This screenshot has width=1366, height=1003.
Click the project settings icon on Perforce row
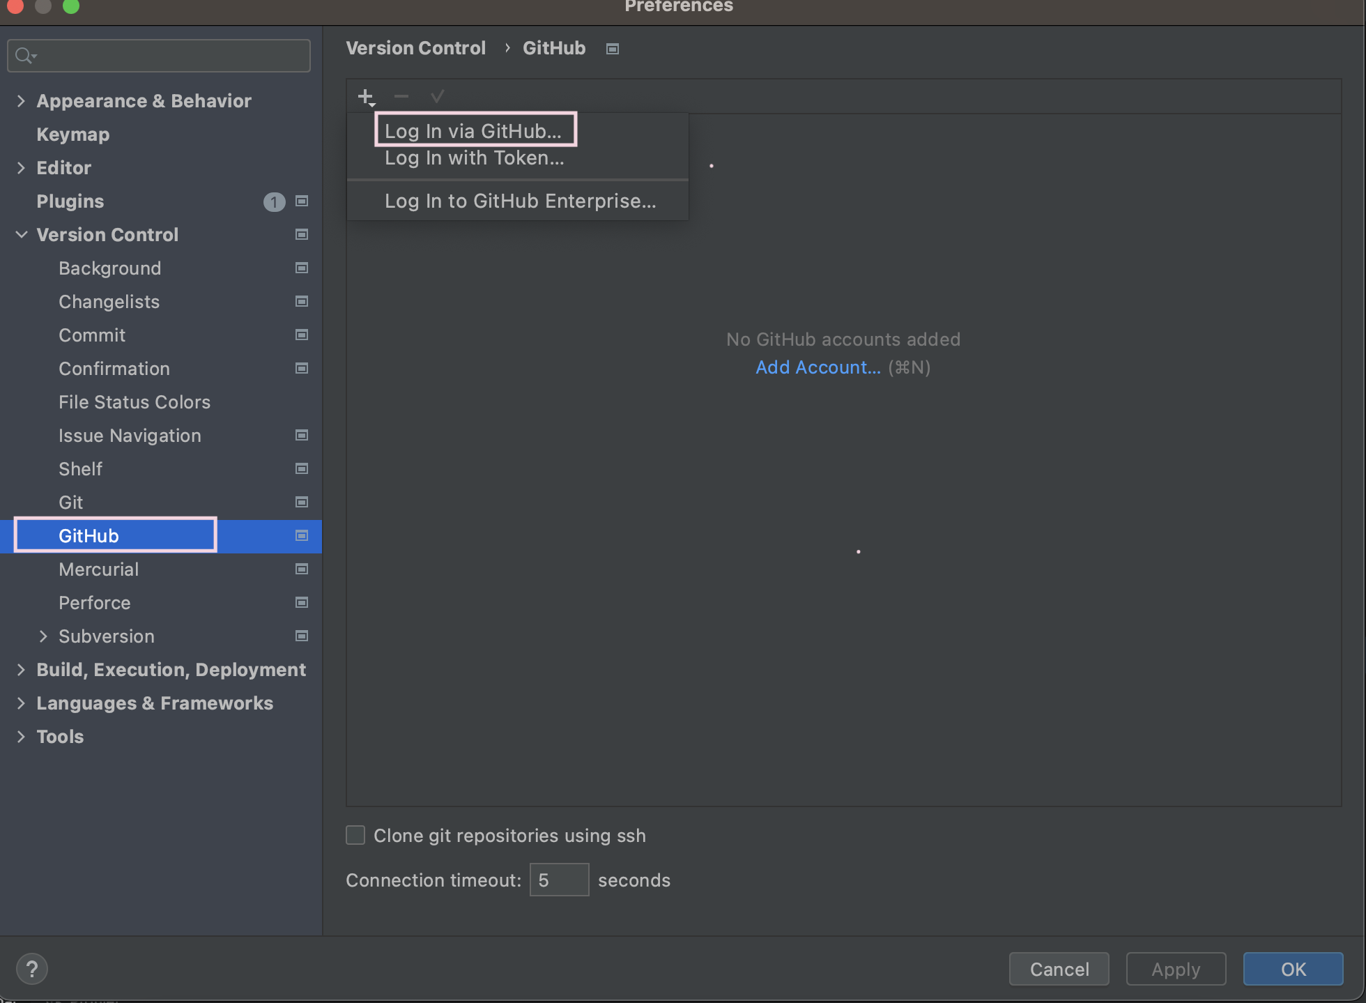(x=302, y=602)
